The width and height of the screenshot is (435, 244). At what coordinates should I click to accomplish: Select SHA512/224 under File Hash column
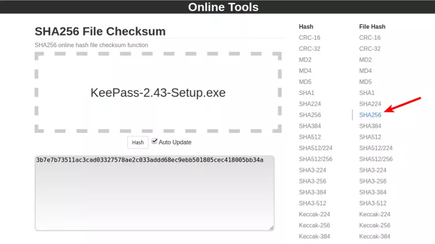coord(376,148)
